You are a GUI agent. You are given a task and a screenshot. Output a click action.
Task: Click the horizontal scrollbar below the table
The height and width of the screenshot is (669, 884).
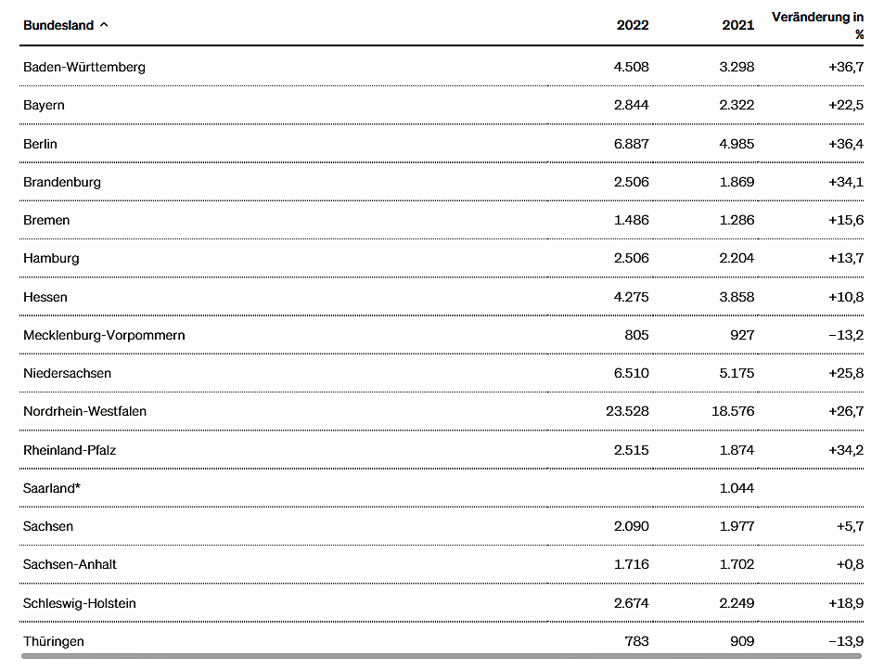tap(442, 656)
